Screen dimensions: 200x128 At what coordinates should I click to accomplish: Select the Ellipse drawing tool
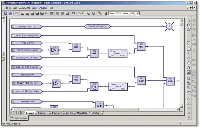189,63
